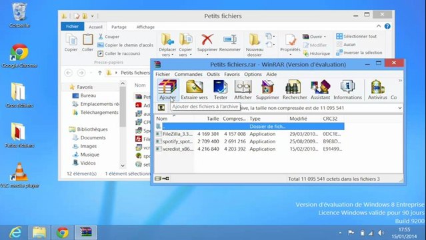The image size is (426, 240).
Task: Click the Ajouter icon in WinRAR toolbar
Action: 167,90
